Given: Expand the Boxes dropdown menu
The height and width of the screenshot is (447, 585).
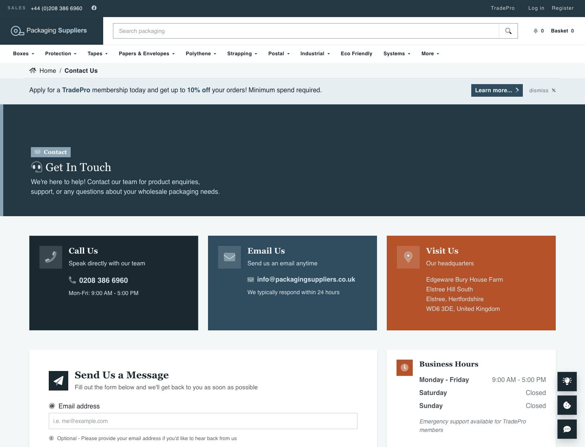Looking at the screenshot, I should point(24,54).
